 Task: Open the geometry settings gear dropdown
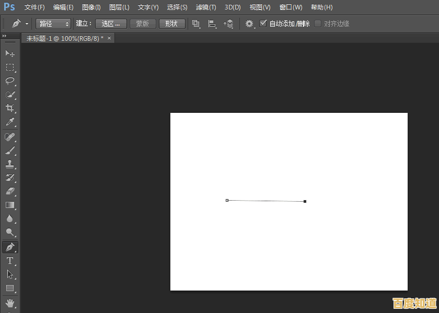(x=249, y=24)
